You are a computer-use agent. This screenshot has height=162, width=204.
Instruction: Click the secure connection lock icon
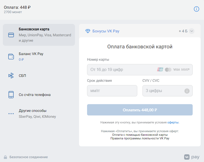coord(5,157)
